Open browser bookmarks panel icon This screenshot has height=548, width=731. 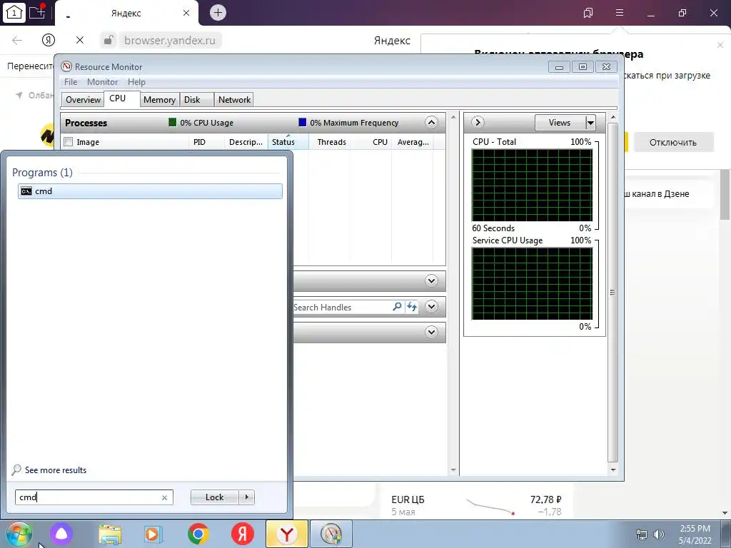tap(588, 13)
